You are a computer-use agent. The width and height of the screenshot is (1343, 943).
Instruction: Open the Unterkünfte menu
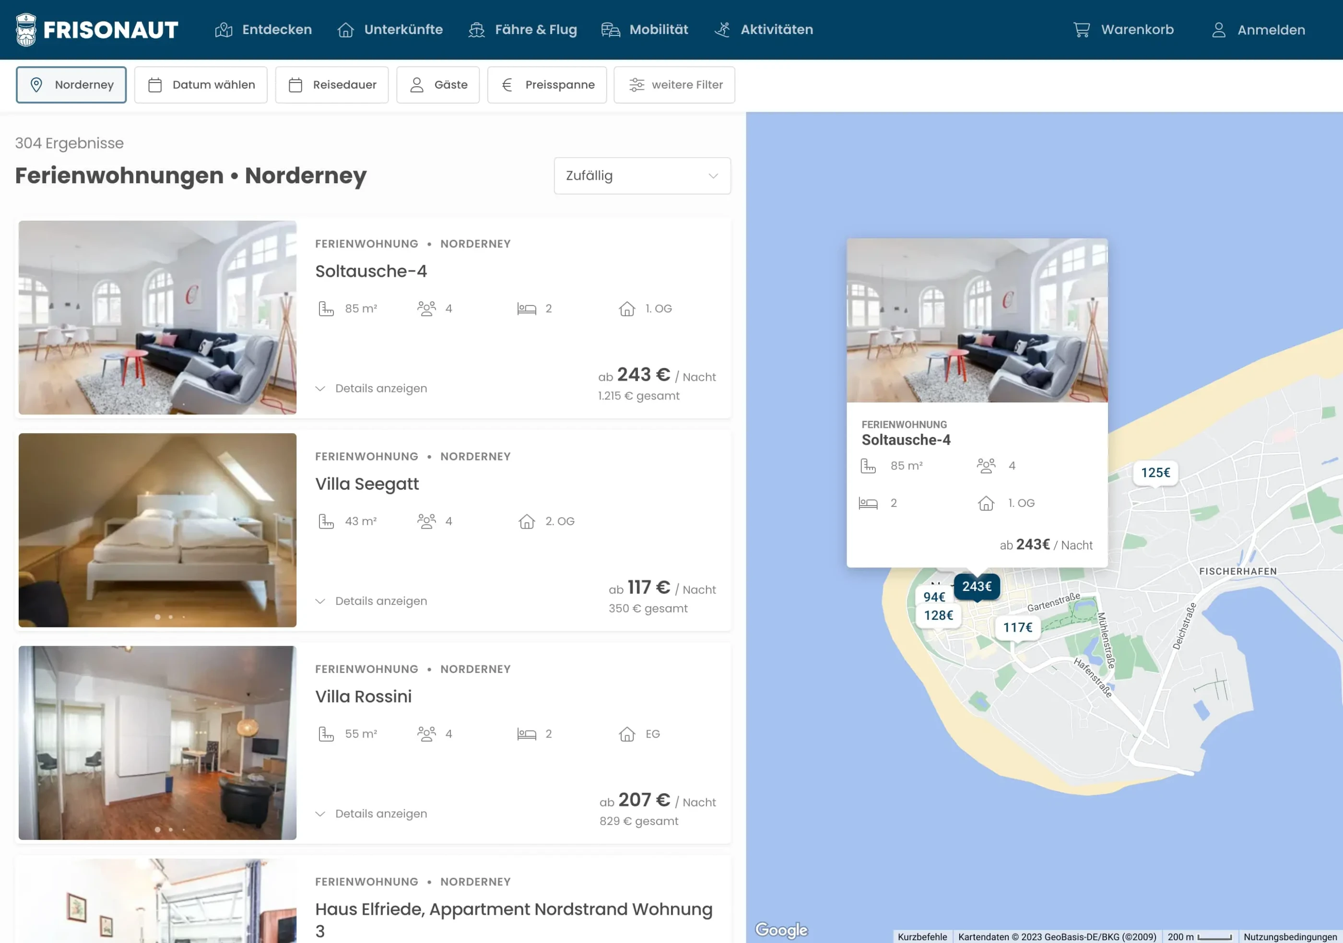click(x=390, y=29)
